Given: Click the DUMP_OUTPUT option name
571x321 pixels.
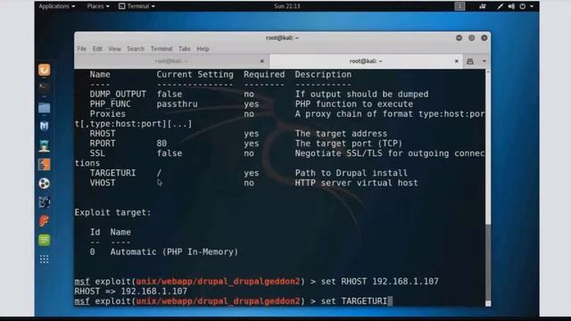Looking at the screenshot, I should 118,95.
